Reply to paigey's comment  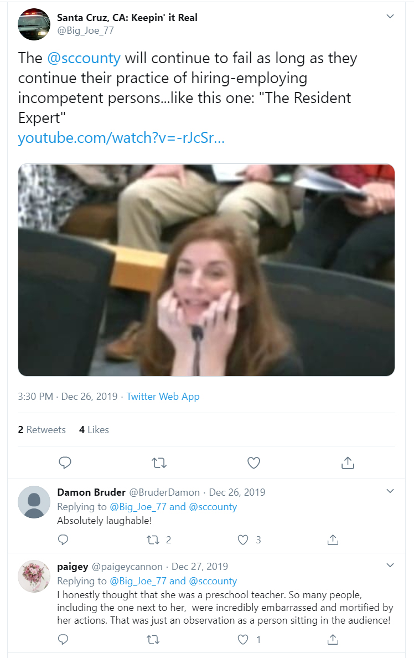pos(63,640)
